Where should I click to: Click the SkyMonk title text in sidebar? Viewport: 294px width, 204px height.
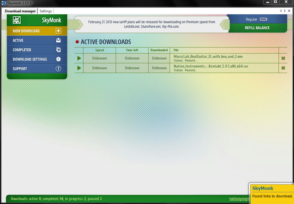(52, 20)
